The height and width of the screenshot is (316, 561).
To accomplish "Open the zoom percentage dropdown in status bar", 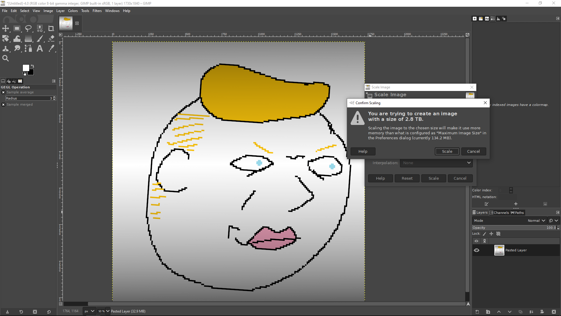I will click(x=108, y=311).
